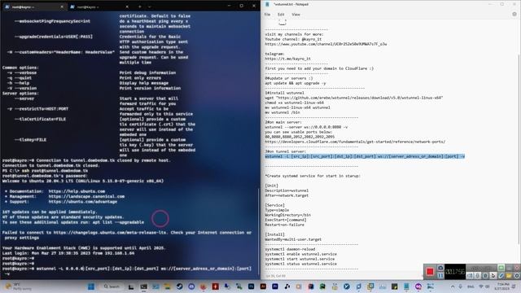Image resolution: width=521 pixels, height=293 pixels.
Task: Open recorder settings gear icon
Action: [x=517, y=276]
